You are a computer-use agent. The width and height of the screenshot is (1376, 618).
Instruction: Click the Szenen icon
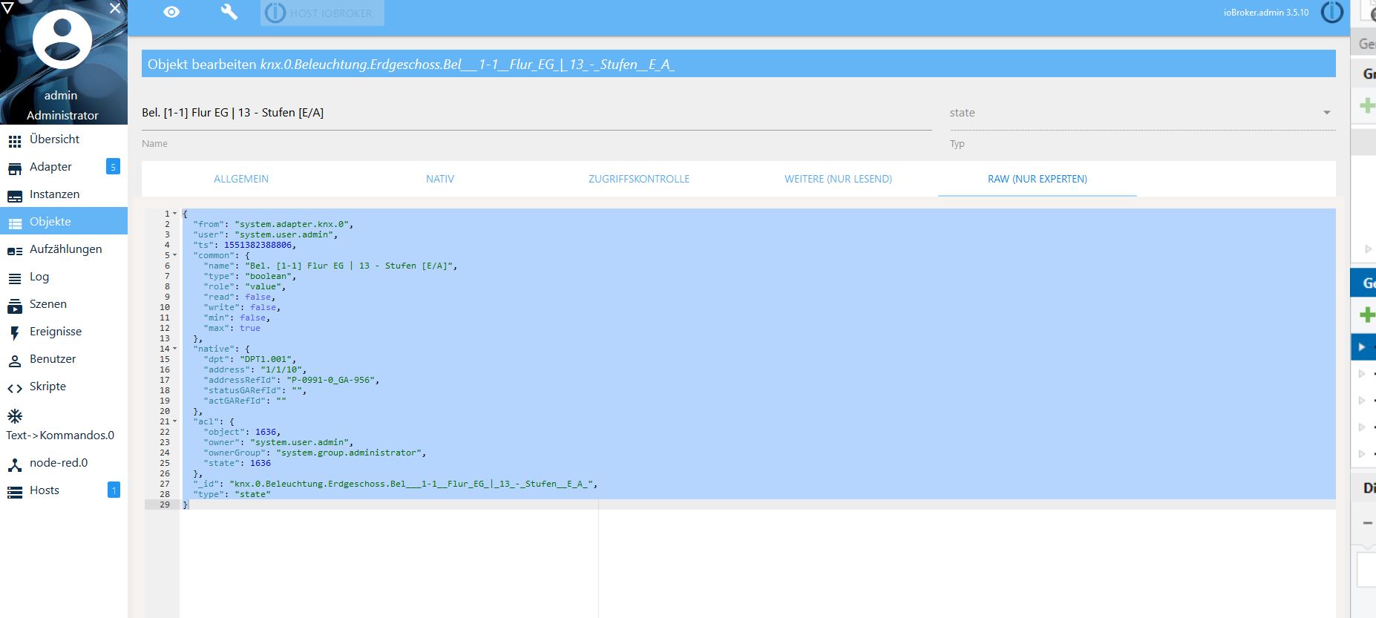[15, 306]
